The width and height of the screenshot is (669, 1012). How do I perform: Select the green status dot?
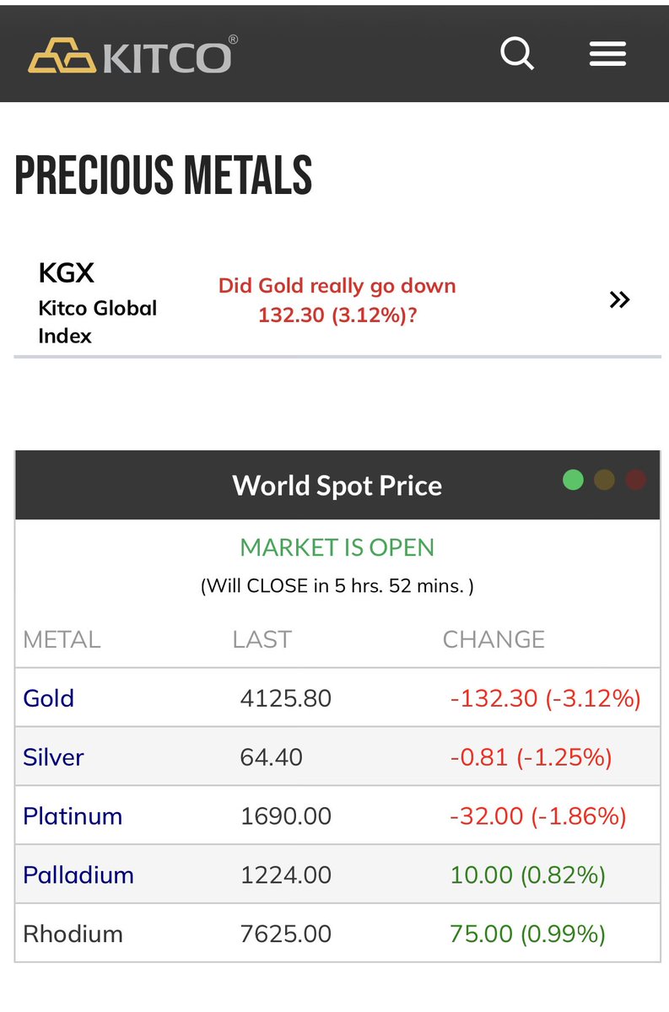tap(573, 480)
